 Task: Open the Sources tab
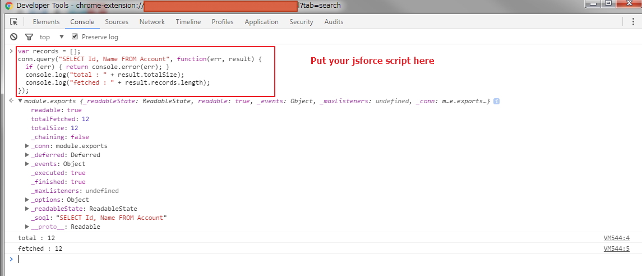coord(117,22)
